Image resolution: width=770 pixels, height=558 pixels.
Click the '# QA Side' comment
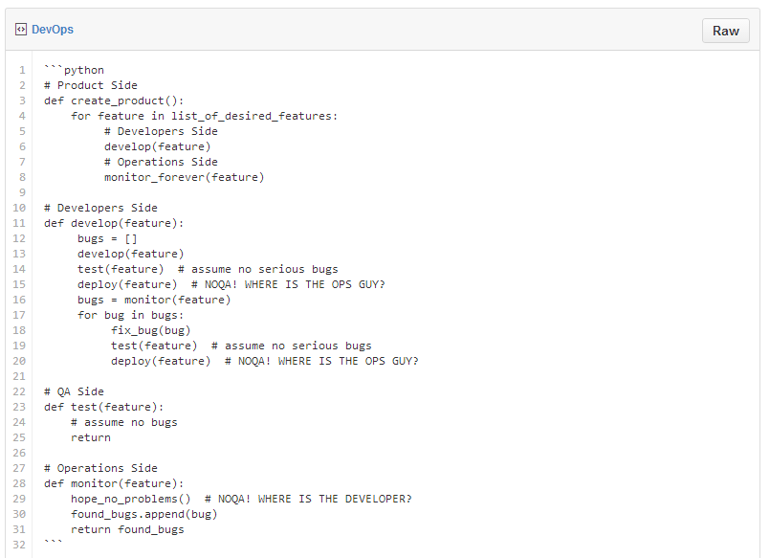click(74, 391)
